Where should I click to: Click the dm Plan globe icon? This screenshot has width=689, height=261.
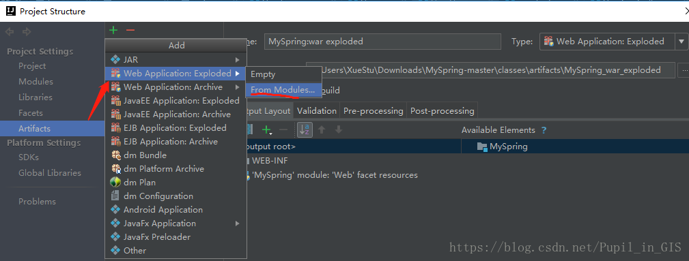pos(115,182)
